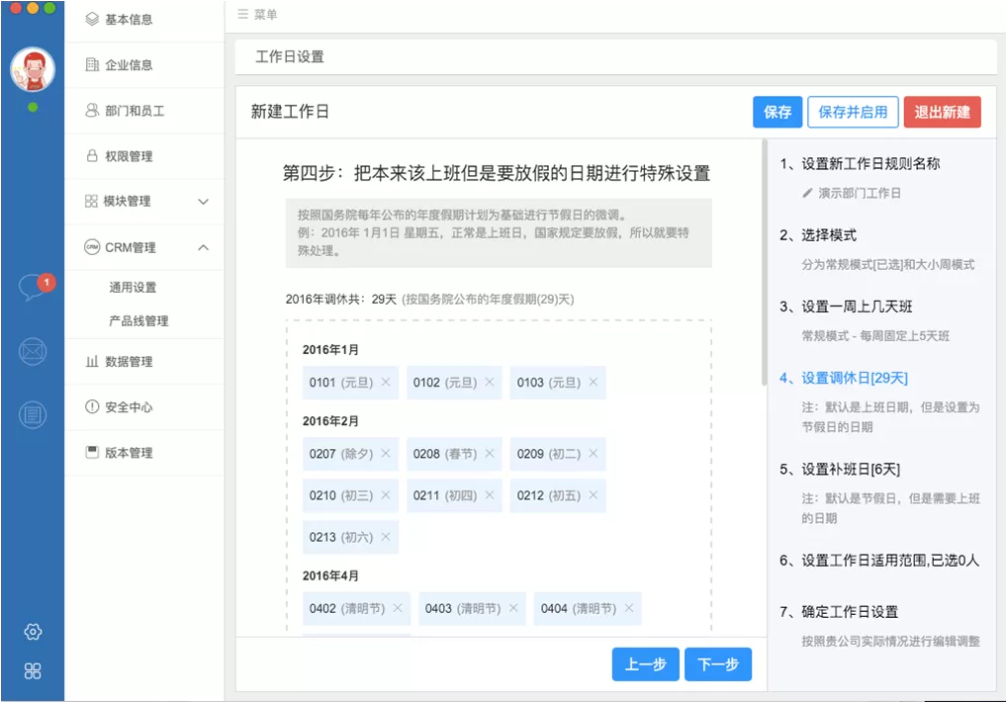The width and height of the screenshot is (1007, 703).
Task: Click the 数据管理 chart icon
Action: pyautogui.click(x=92, y=362)
